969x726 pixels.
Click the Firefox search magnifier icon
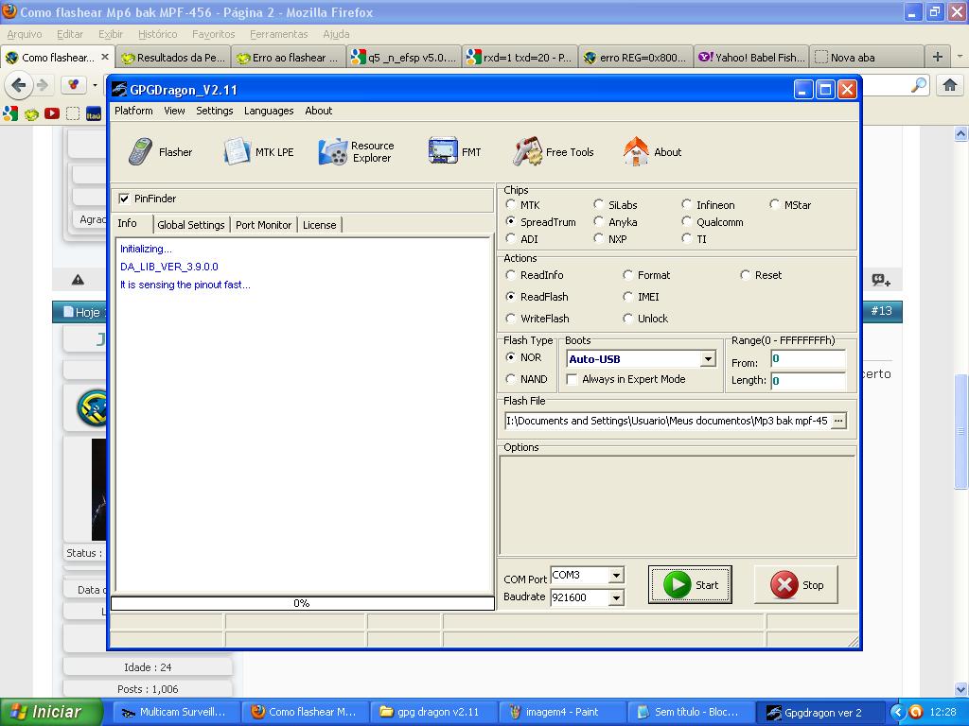919,84
